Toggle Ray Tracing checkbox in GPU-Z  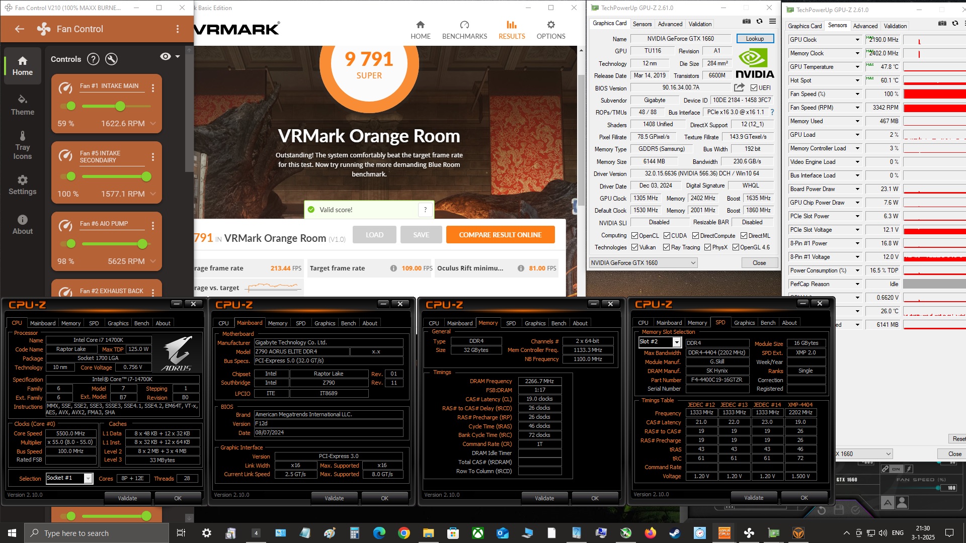(x=666, y=247)
